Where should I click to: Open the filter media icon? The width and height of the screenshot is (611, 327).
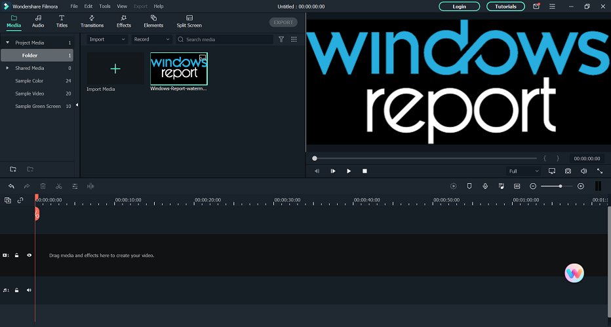point(281,39)
